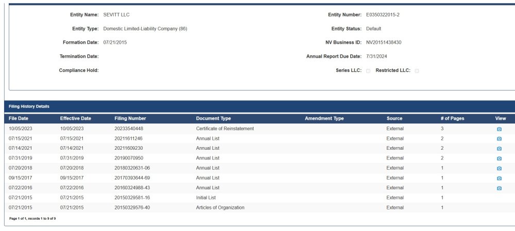Open view icon for filing 20211611246
The width and height of the screenshot is (515, 231).
click(499, 139)
